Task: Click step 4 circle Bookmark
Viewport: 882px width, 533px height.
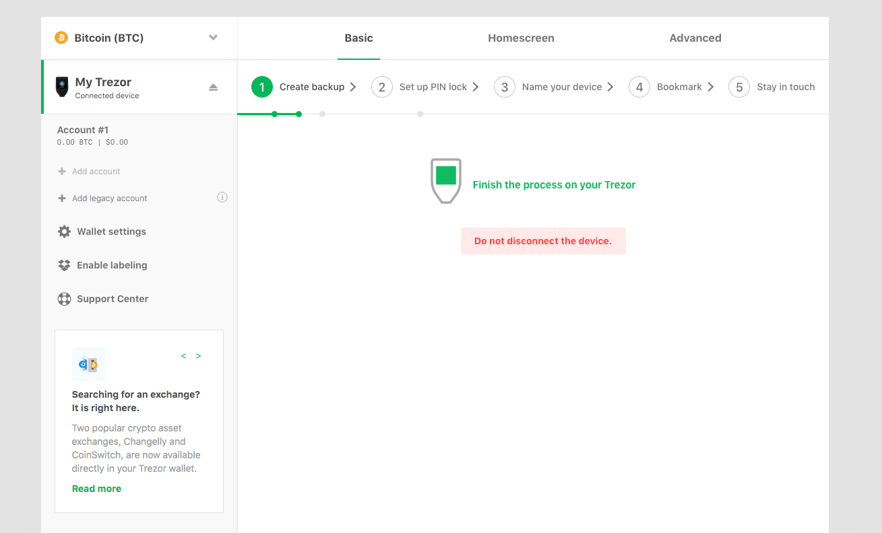Action: point(639,87)
